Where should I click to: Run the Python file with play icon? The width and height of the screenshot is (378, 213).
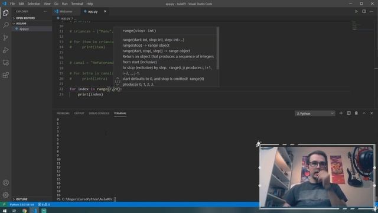pos(356,11)
